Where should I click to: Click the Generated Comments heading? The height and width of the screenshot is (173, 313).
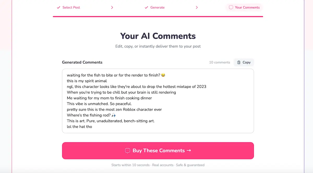(x=82, y=62)
